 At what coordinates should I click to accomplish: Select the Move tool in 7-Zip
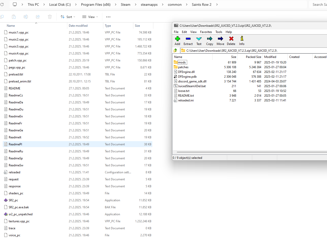220,41
